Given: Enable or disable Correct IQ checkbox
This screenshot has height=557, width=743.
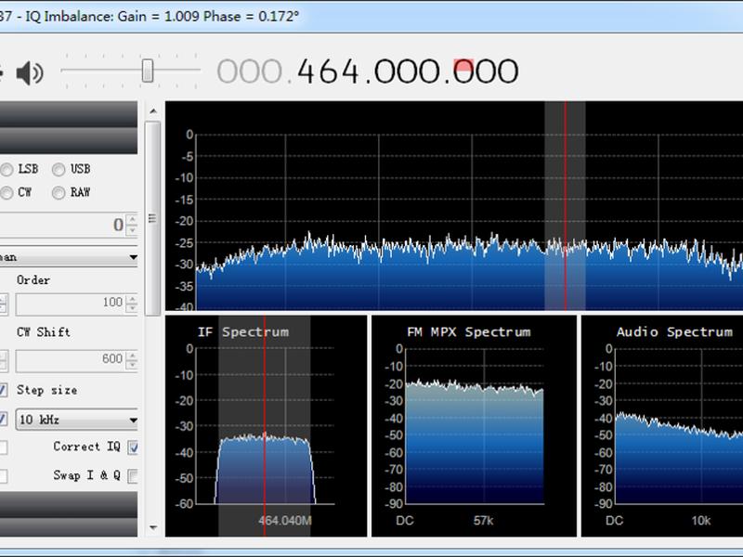Looking at the screenshot, I should tap(133, 447).
